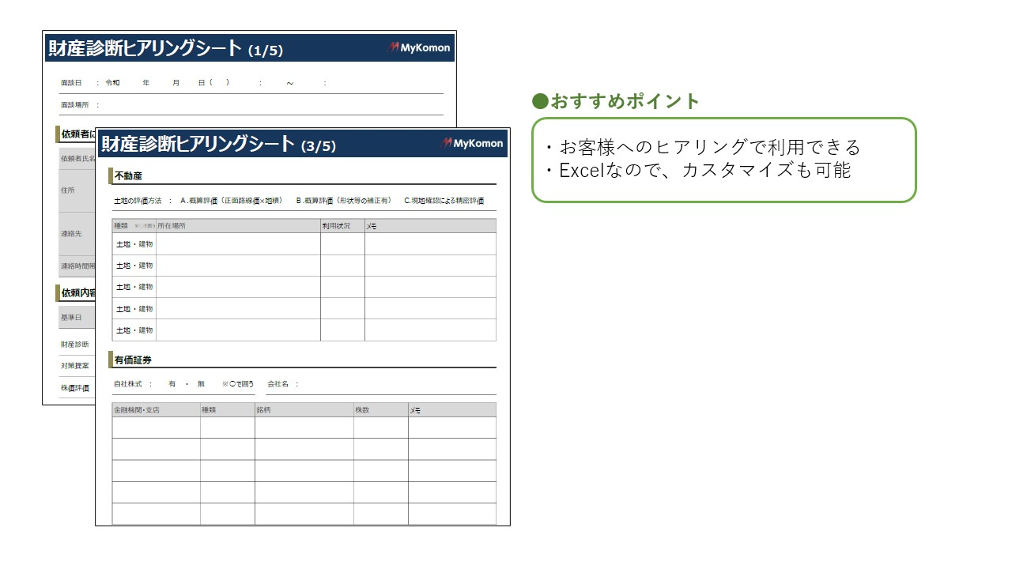Click the 利用状況 column header
The width and height of the screenshot is (1012, 569).
click(336, 226)
